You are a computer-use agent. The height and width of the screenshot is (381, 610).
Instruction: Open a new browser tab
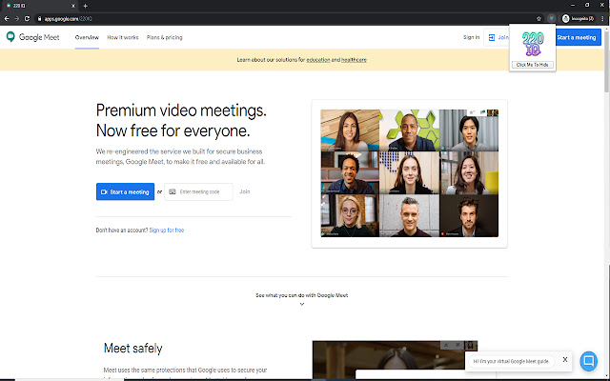[85, 6]
